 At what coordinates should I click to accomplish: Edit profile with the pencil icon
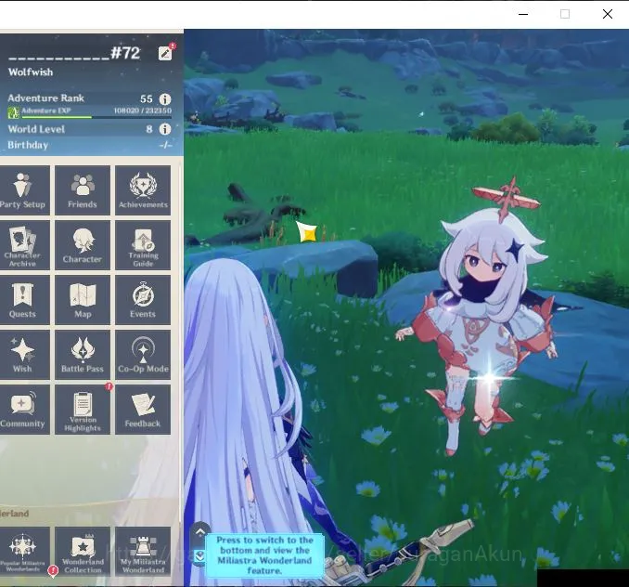(165, 53)
